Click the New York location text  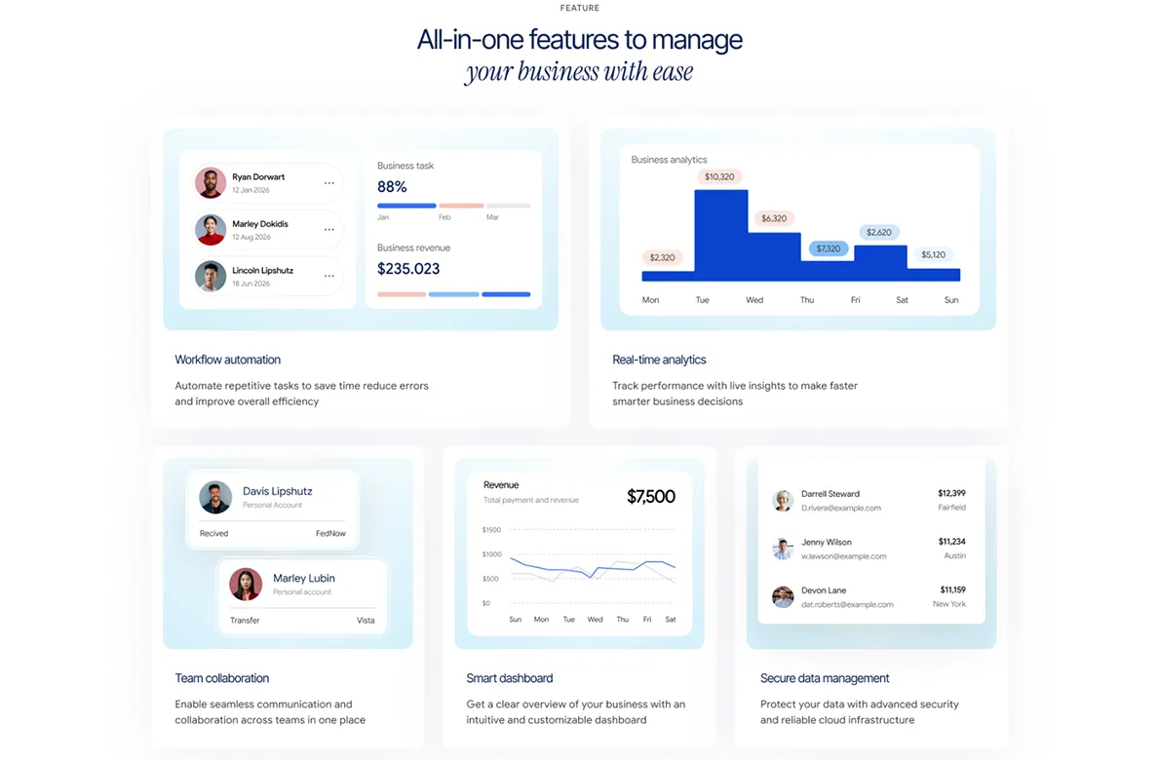pyautogui.click(x=949, y=604)
